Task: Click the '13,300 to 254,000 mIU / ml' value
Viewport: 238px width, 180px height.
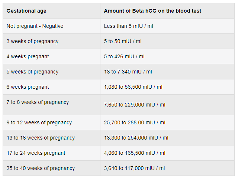Action: (x=136, y=138)
